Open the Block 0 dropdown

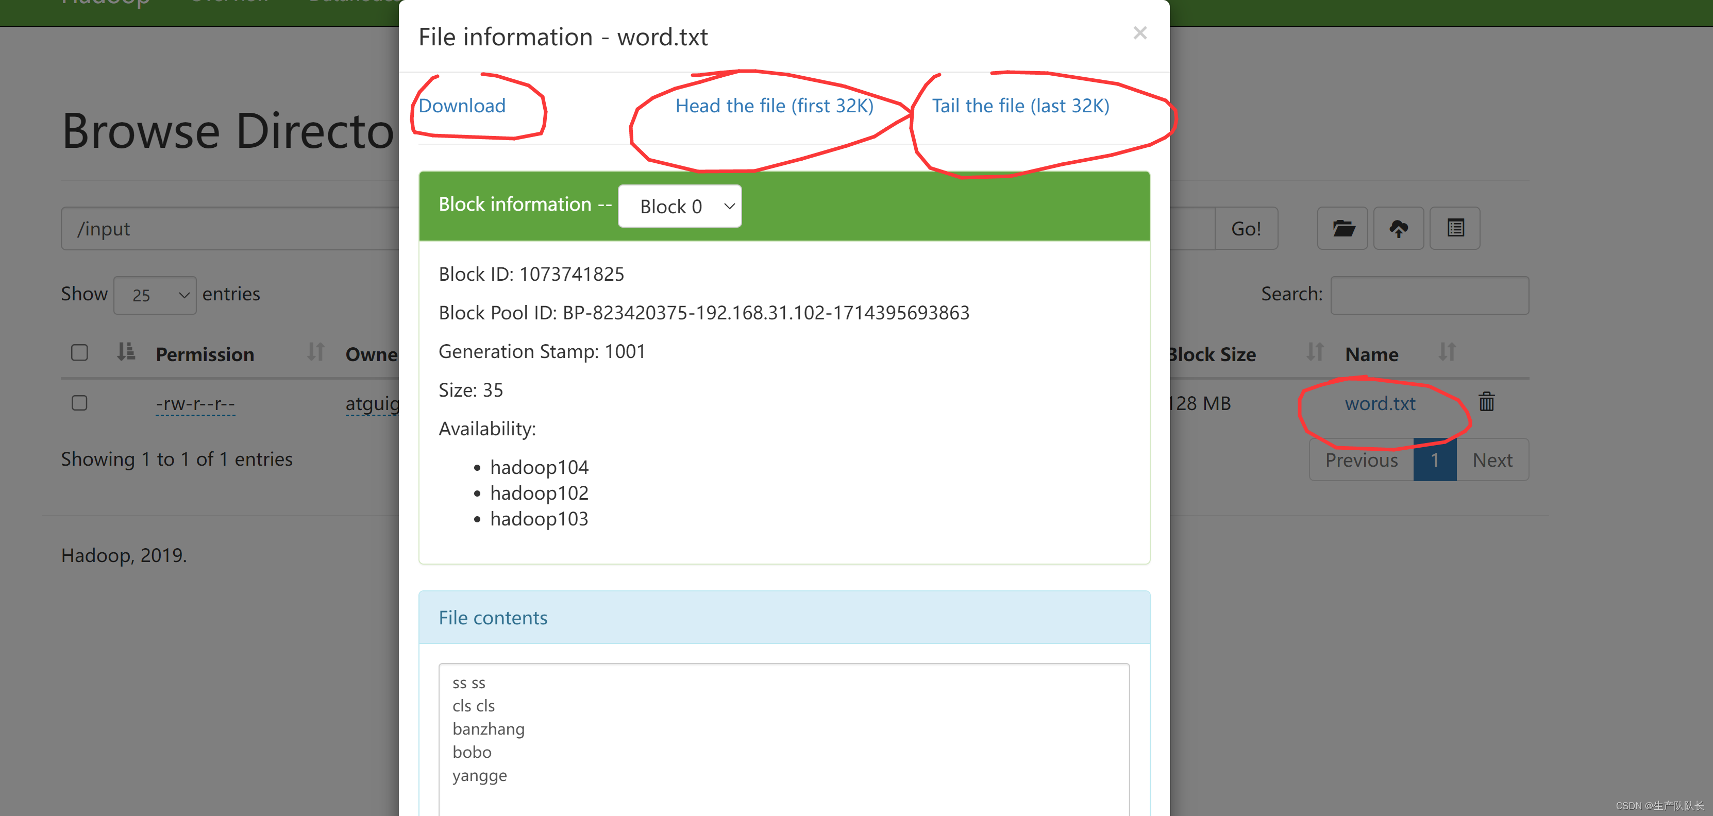[679, 207]
